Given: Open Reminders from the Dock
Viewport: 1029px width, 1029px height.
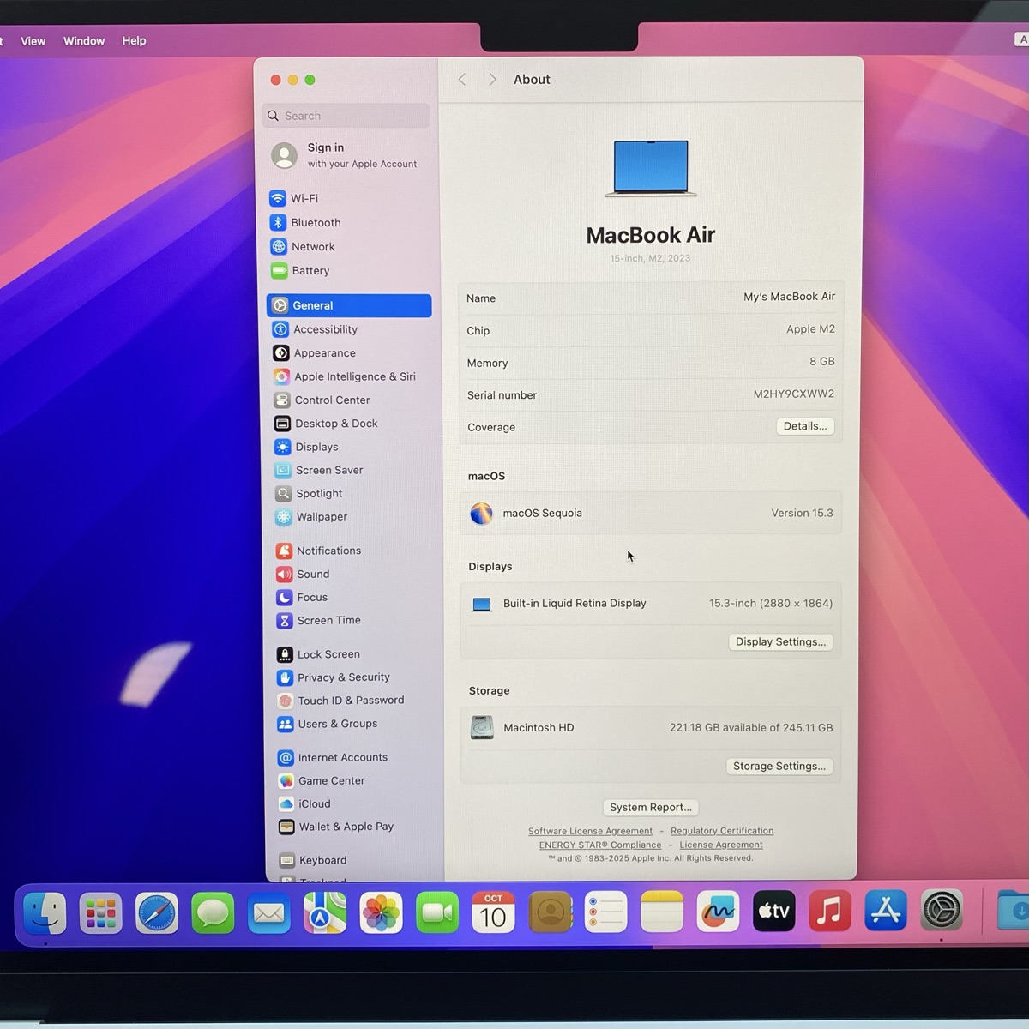Looking at the screenshot, I should coord(606,912).
